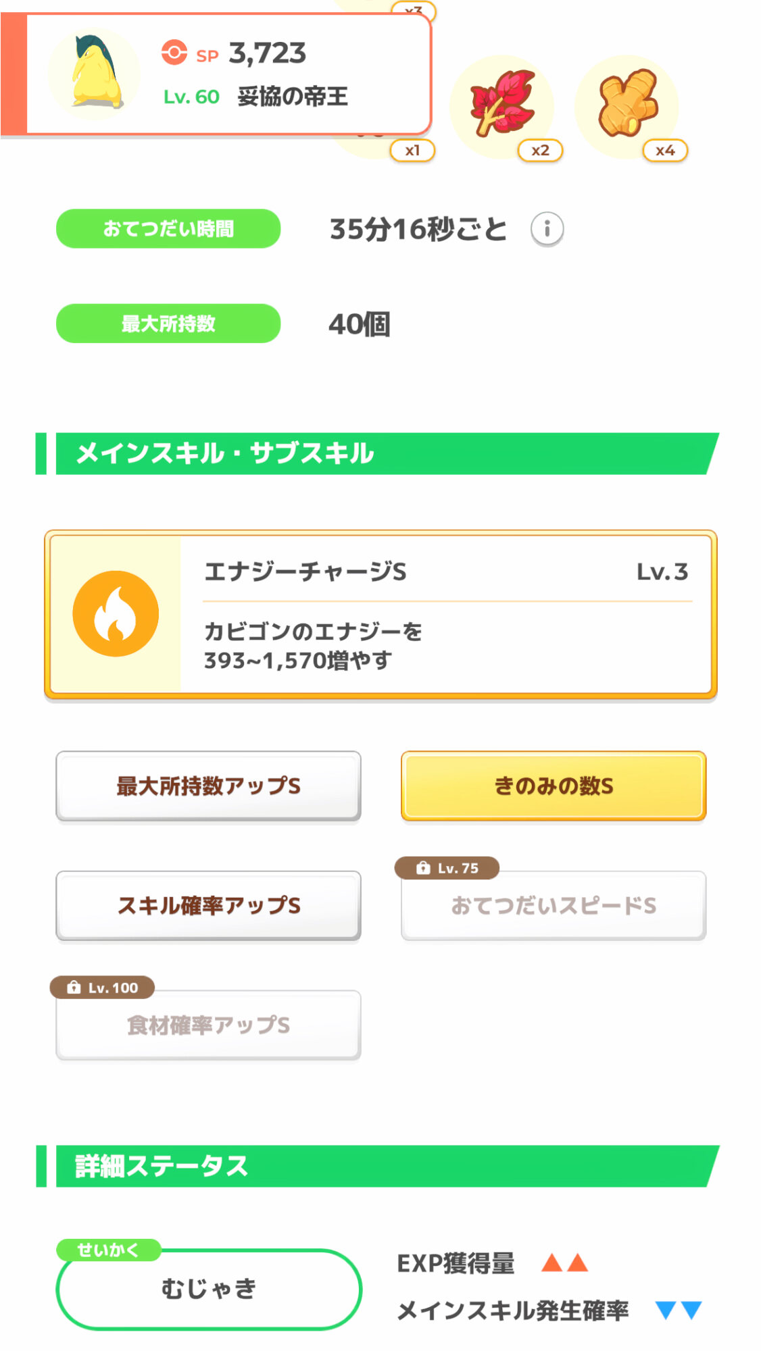Open the 最大所持数アップS sub skill
Screen dimensions: 761x1351
click(208, 786)
